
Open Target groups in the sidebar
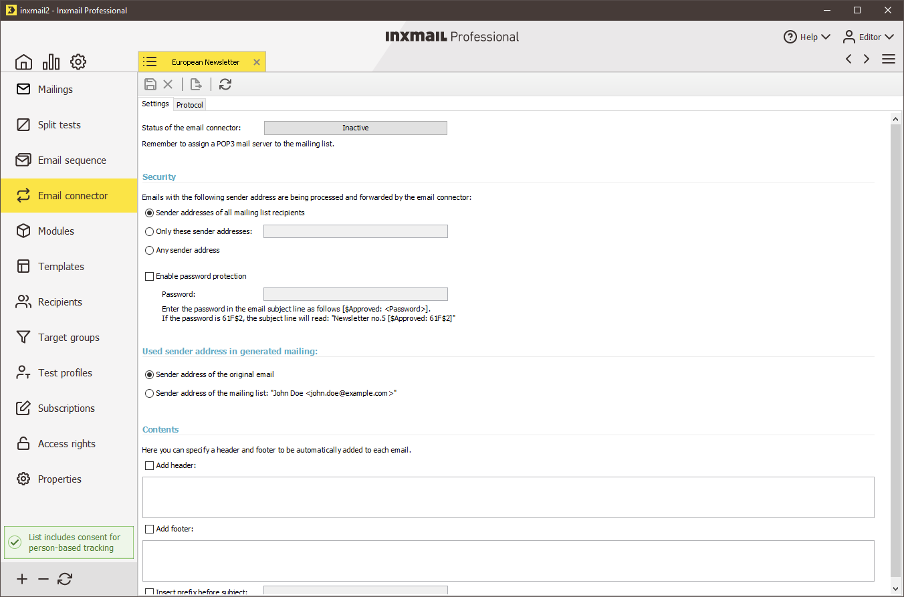coord(69,337)
